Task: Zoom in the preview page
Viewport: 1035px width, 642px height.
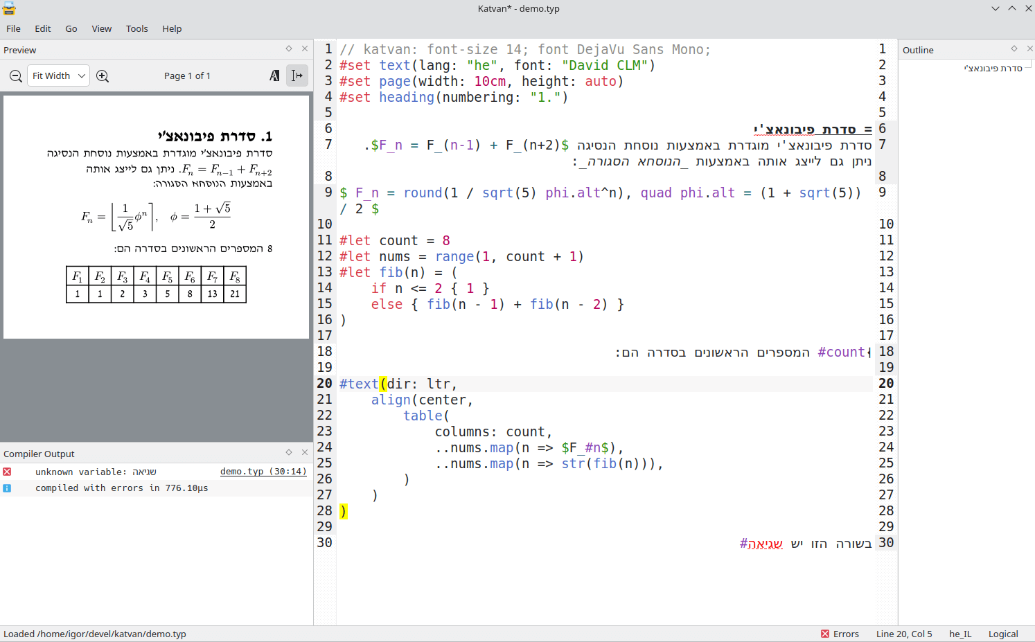Action: point(103,76)
